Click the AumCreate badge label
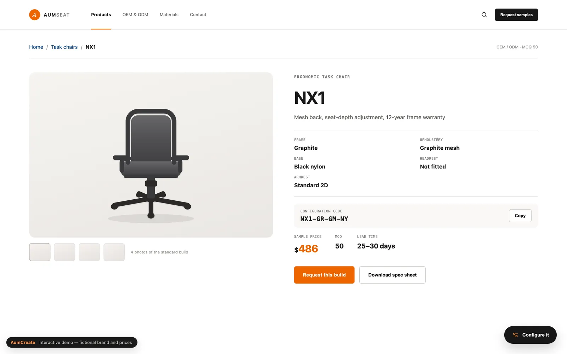This screenshot has width=567, height=354. (x=23, y=342)
